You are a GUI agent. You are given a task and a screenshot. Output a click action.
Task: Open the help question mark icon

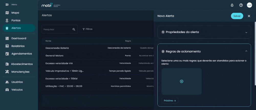click(x=241, y=5)
